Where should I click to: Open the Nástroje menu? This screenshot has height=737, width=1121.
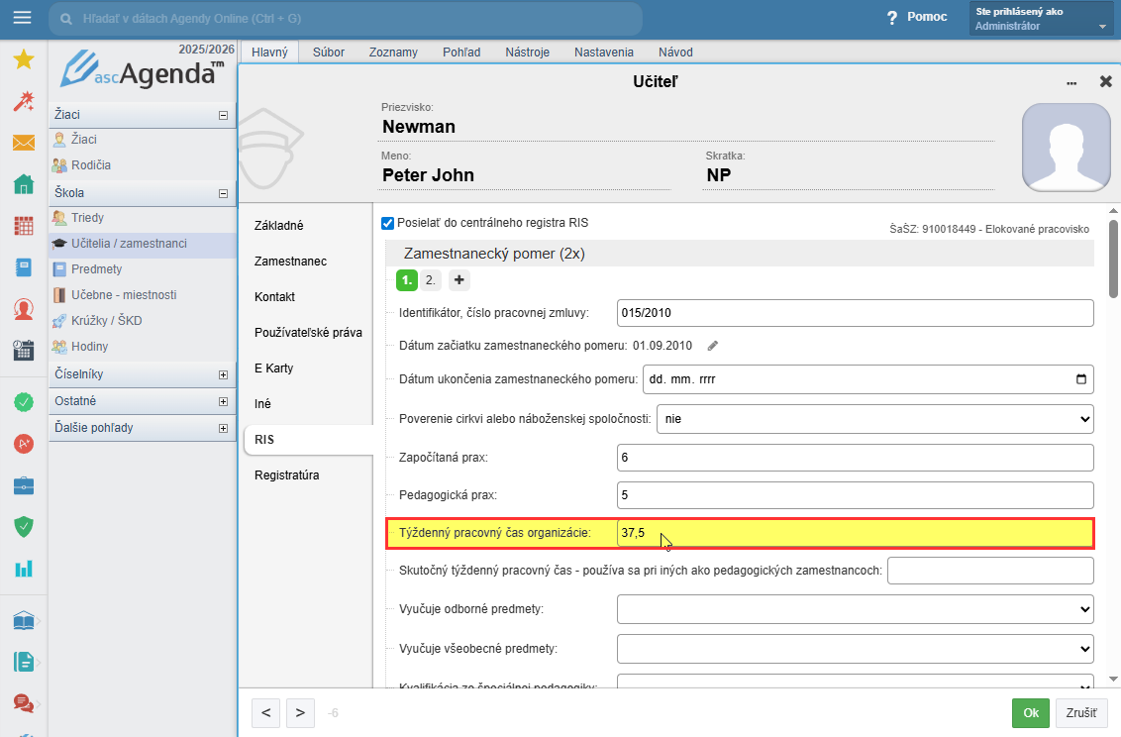527,53
